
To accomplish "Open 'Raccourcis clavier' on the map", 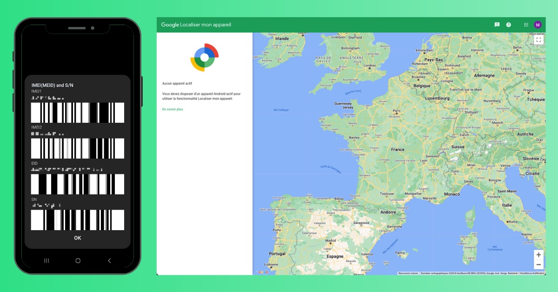I will click(408, 273).
